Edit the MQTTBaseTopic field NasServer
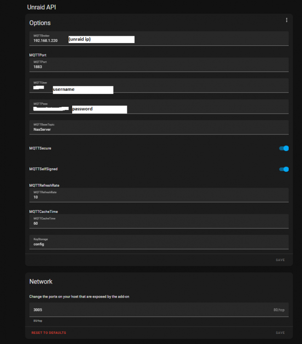The width and height of the screenshot is (302, 344). coord(159,128)
